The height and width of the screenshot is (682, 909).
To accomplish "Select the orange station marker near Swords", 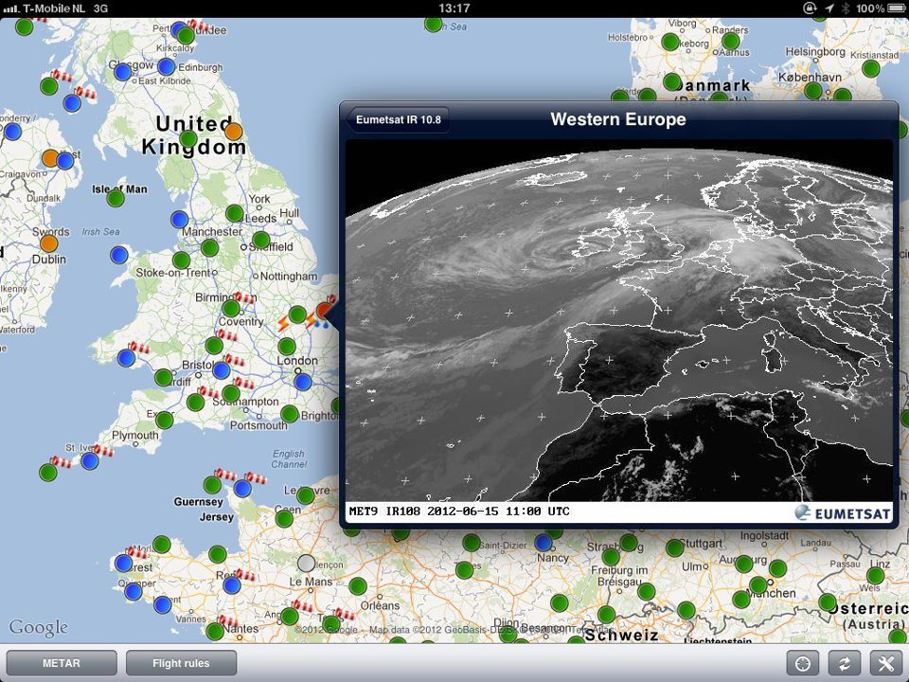I will [48, 243].
